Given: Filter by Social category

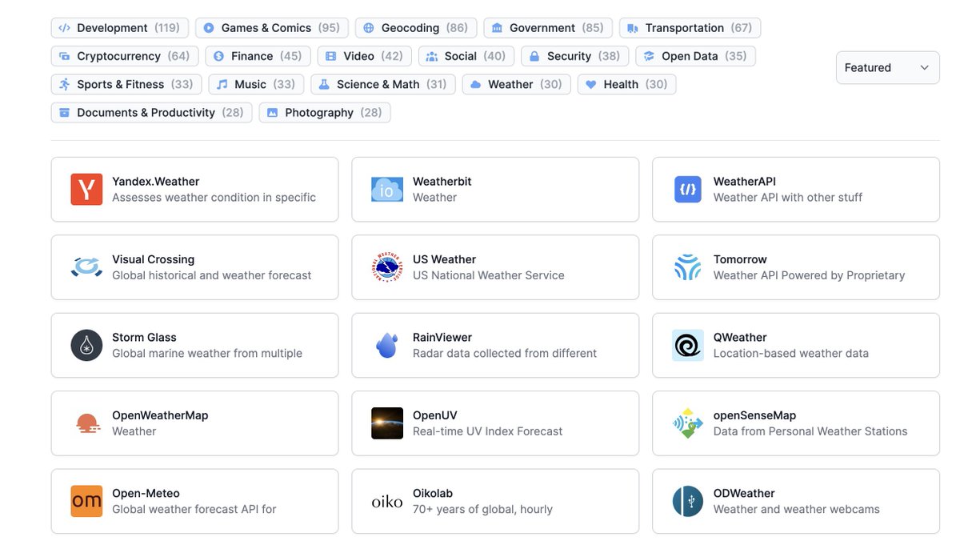Looking at the screenshot, I should pos(466,56).
